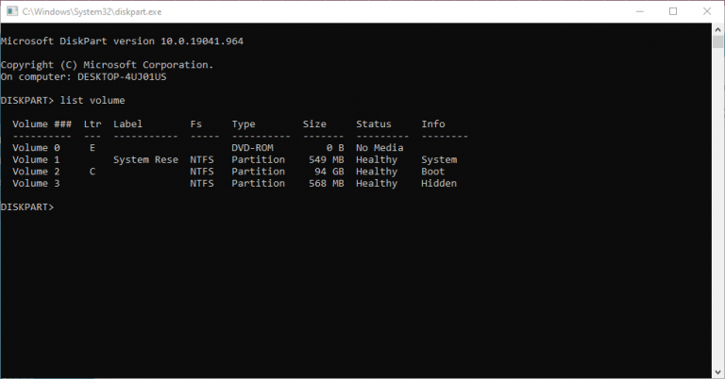The height and width of the screenshot is (379, 725).
Task: Click 'Healthy' status in Volume 1 row
Action: (x=377, y=159)
